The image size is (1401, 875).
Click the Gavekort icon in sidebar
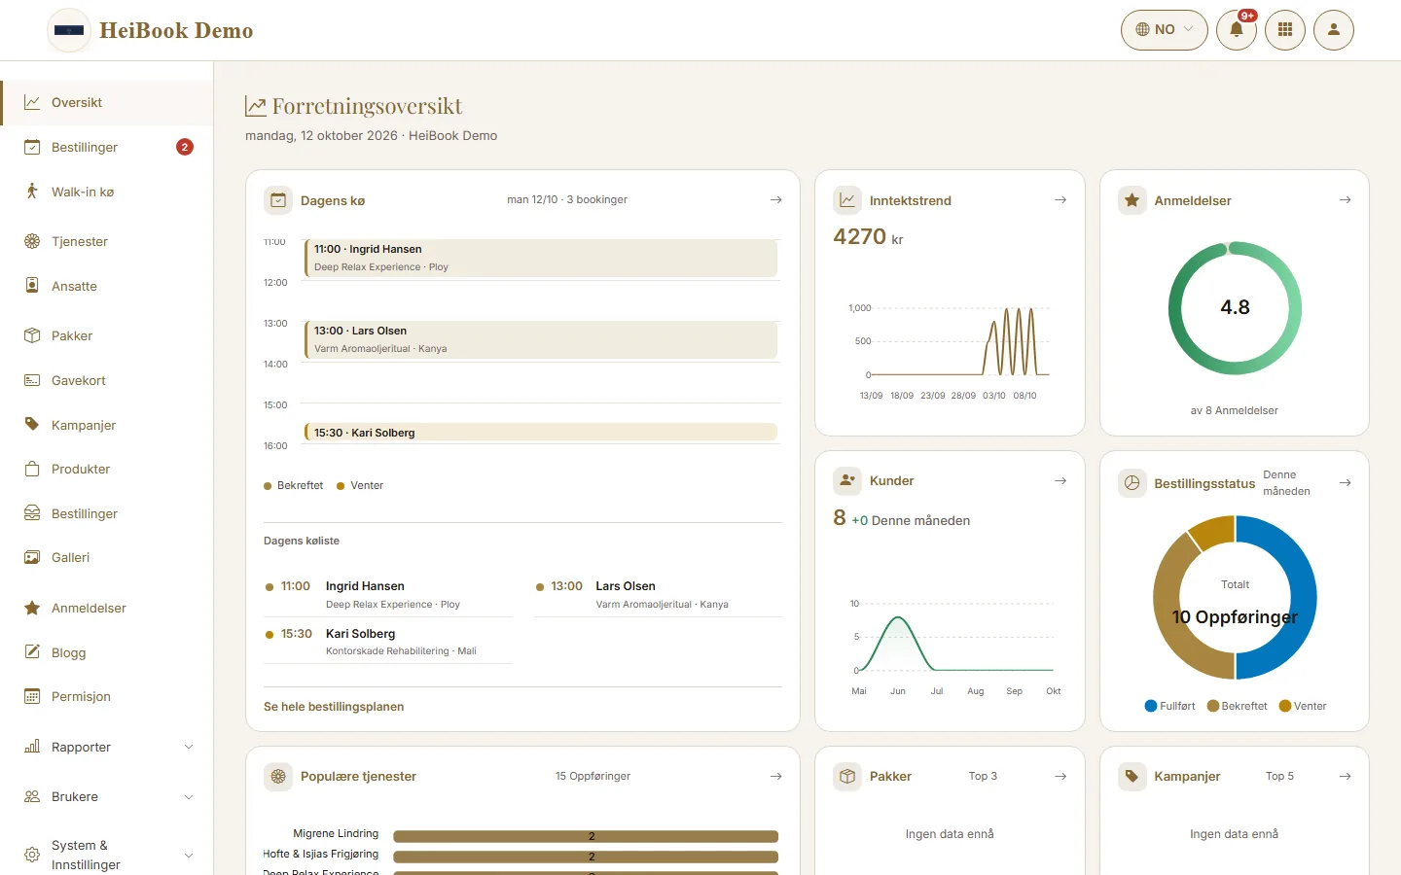click(x=32, y=380)
